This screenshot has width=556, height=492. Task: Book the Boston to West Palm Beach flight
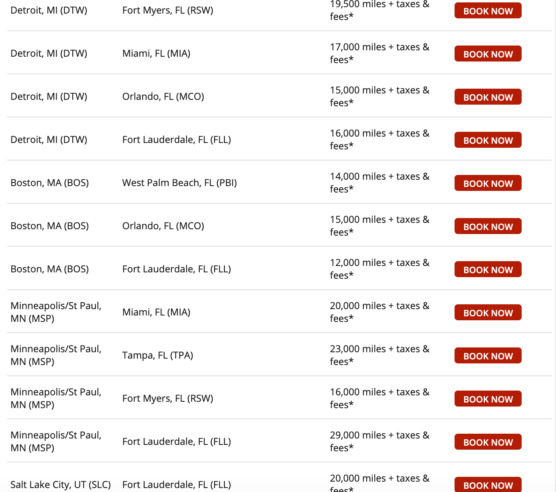click(x=488, y=183)
